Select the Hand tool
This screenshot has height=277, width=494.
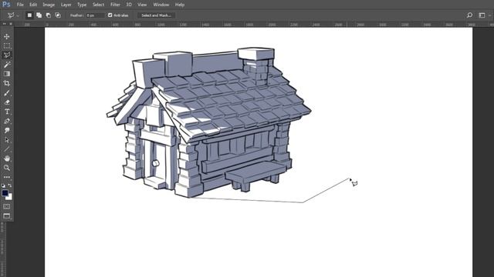[7, 159]
